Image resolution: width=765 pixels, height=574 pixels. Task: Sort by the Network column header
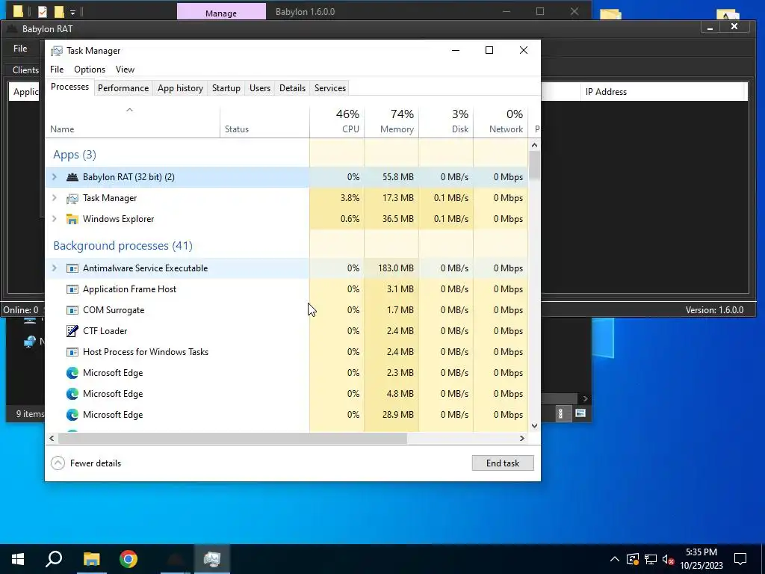pyautogui.click(x=501, y=121)
